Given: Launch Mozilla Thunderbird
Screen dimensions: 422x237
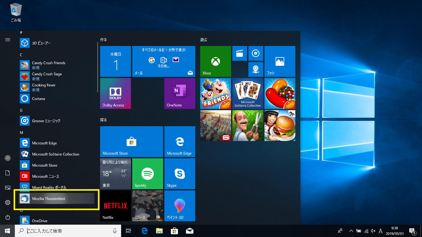Looking at the screenshot, I should coord(57,199).
